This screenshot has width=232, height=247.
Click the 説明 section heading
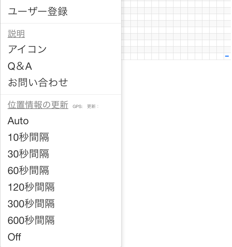16,34
